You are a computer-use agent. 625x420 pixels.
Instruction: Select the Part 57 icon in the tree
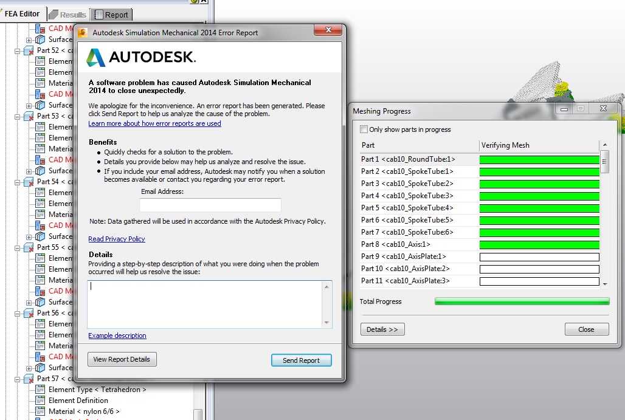[29, 379]
